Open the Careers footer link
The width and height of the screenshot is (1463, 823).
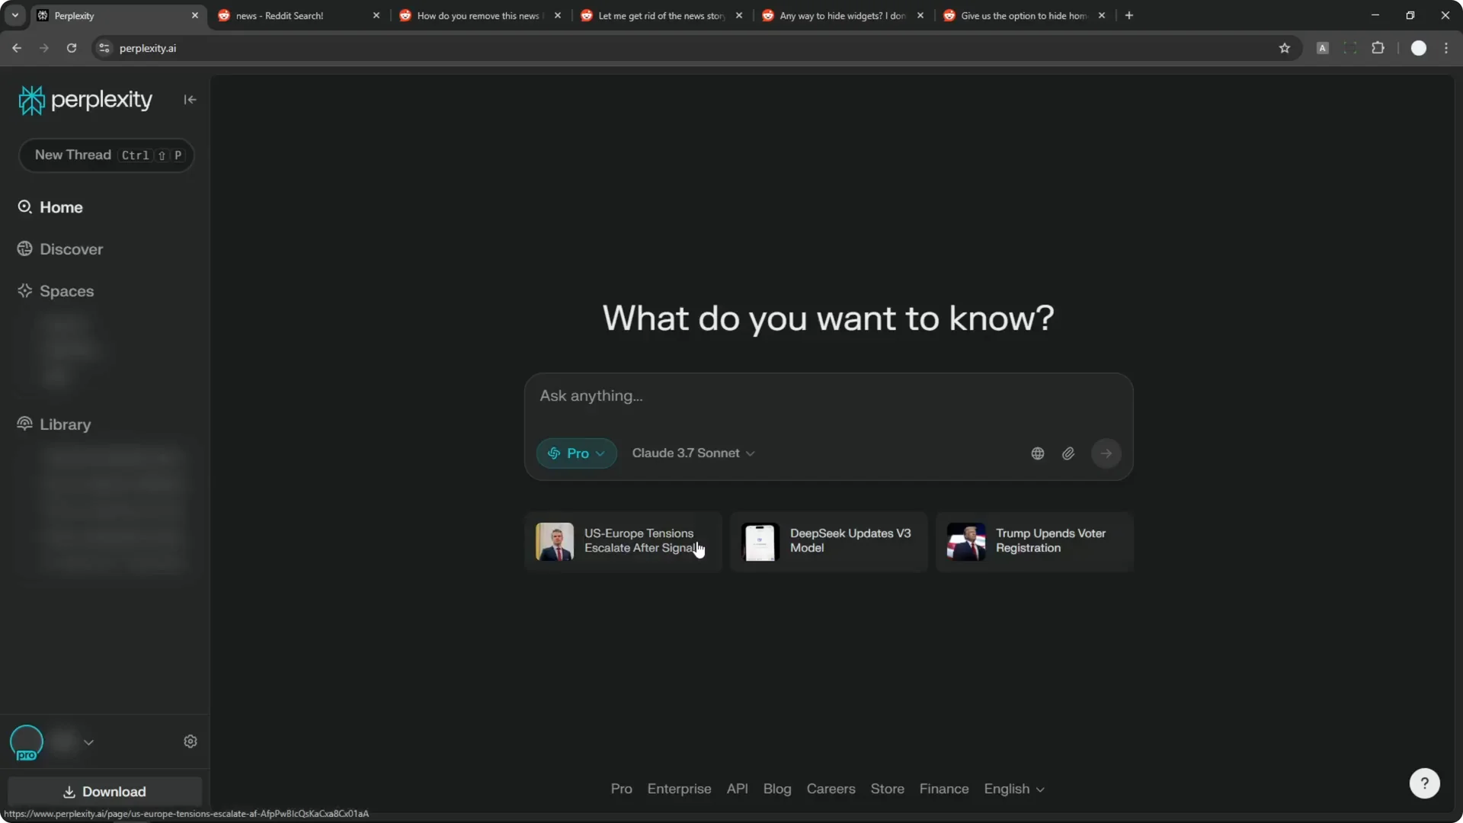tap(831, 789)
